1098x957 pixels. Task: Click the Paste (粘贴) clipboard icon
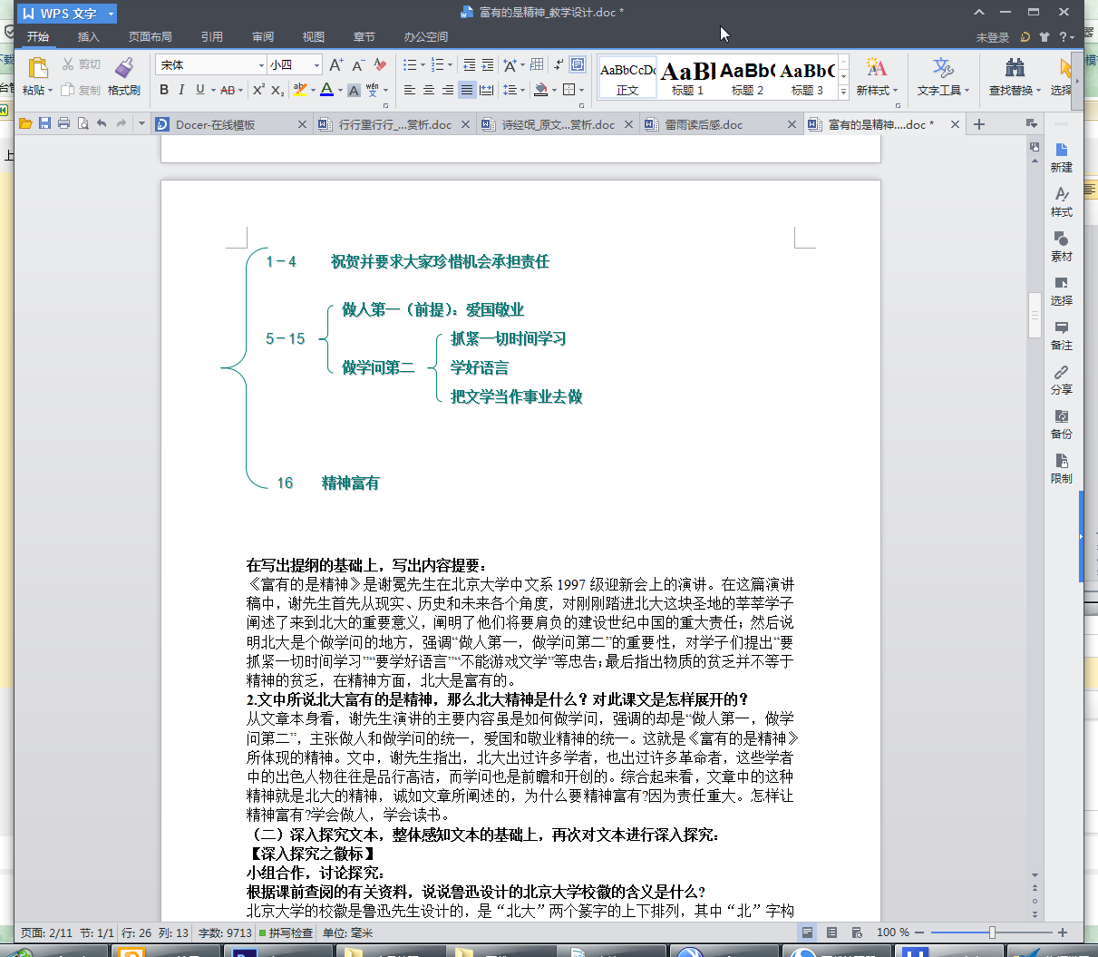pos(38,68)
